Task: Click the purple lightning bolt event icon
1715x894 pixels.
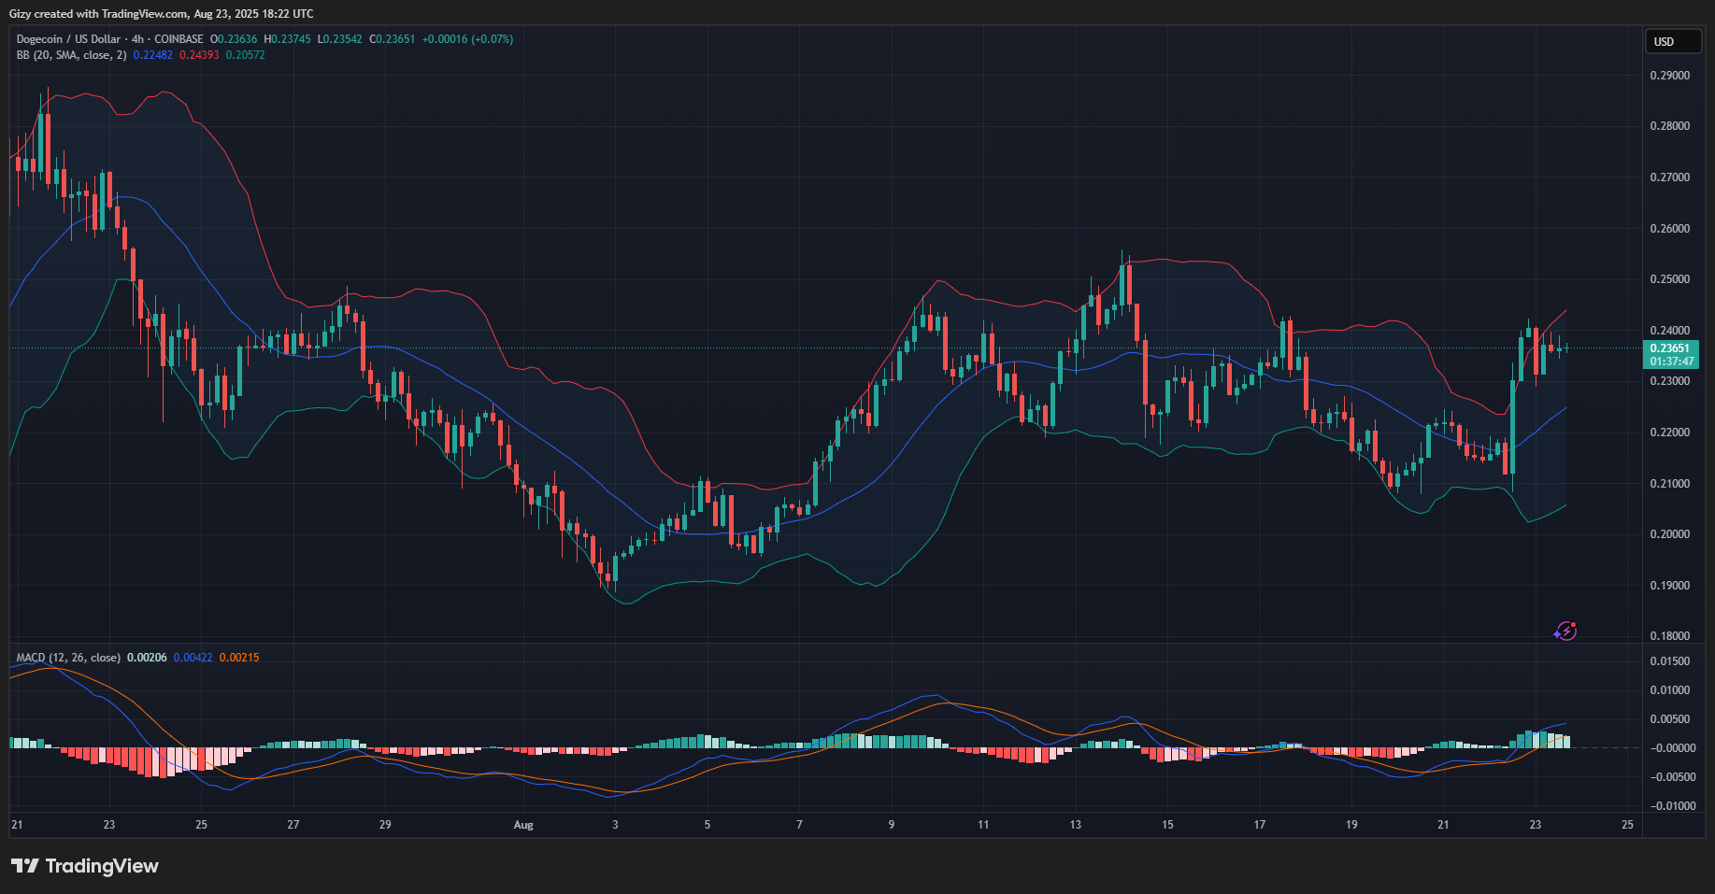Action: 1565,631
